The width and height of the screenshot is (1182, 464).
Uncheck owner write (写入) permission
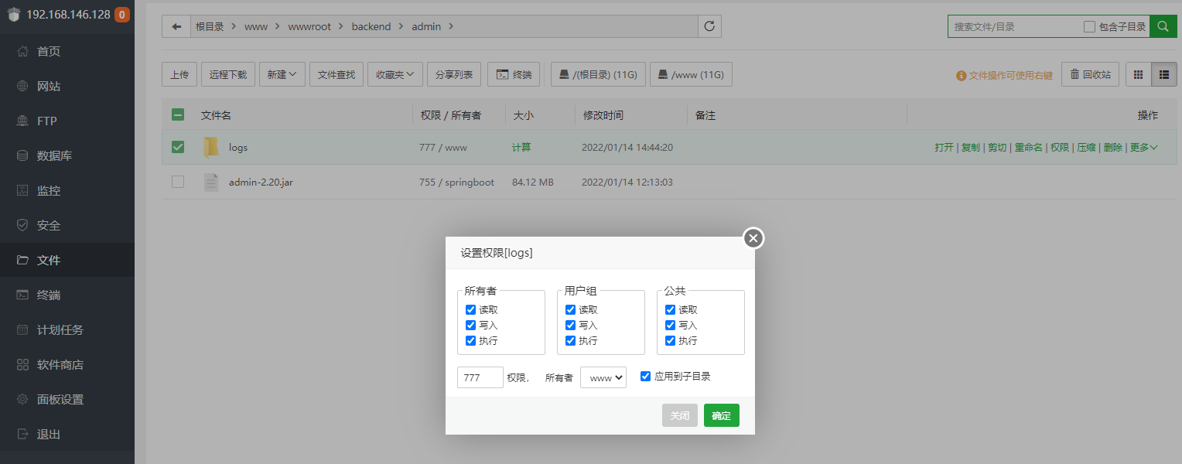470,326
